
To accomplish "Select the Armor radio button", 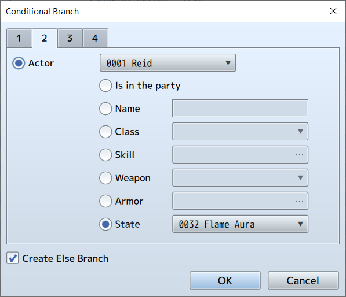I will click(x=105, y=201).
